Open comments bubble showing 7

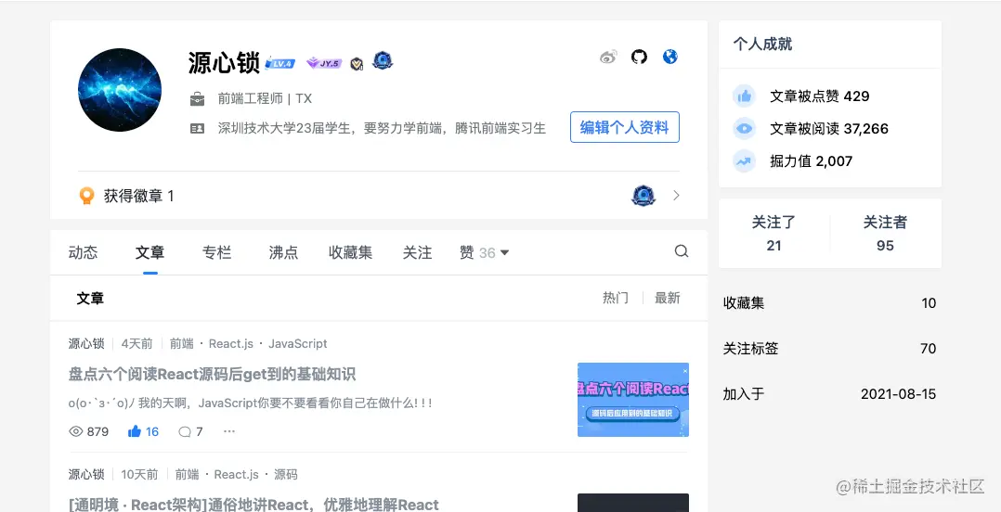click(191, 431)
